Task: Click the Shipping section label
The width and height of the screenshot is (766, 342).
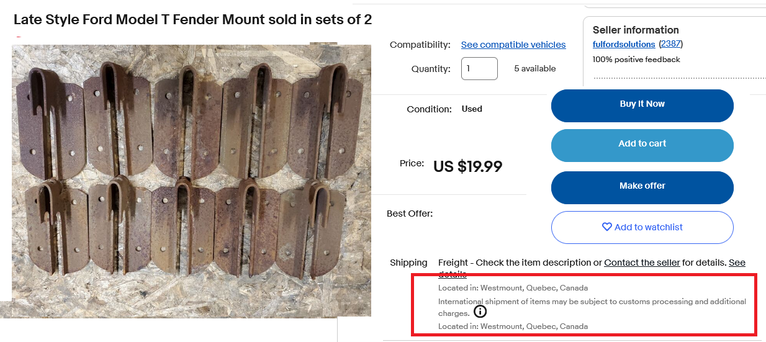Action: tap(408, 263)
